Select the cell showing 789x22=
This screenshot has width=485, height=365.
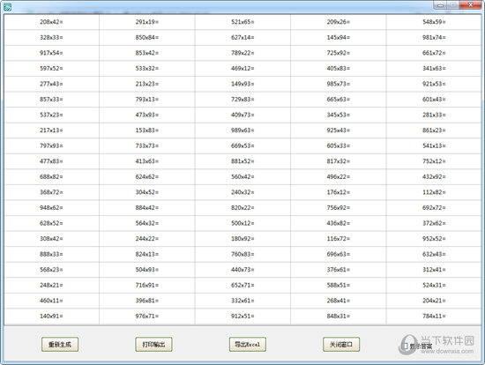(x=242, y=53)
